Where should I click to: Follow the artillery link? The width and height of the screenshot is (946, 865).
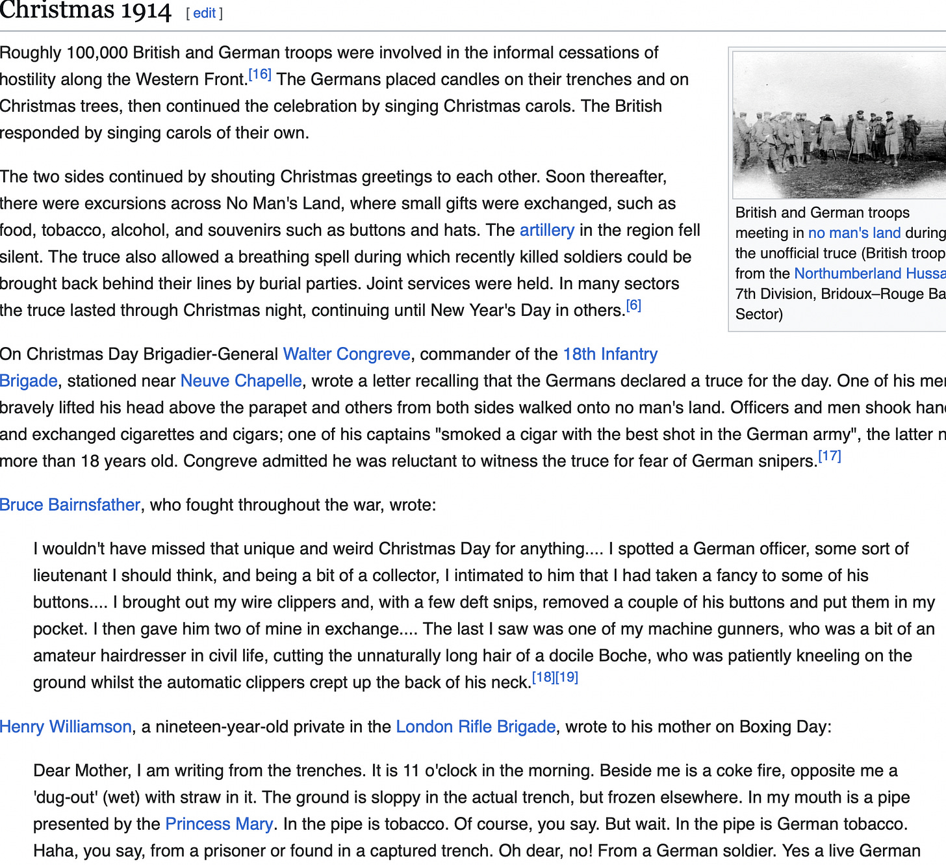[x=547, y=230]
